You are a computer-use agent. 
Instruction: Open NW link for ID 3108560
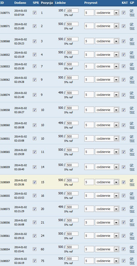[132, 127]
